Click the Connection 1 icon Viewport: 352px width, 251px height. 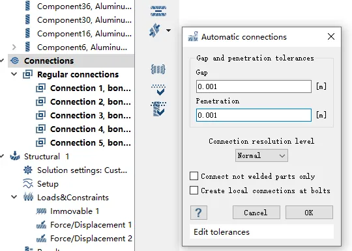click(x=41, y=88)
